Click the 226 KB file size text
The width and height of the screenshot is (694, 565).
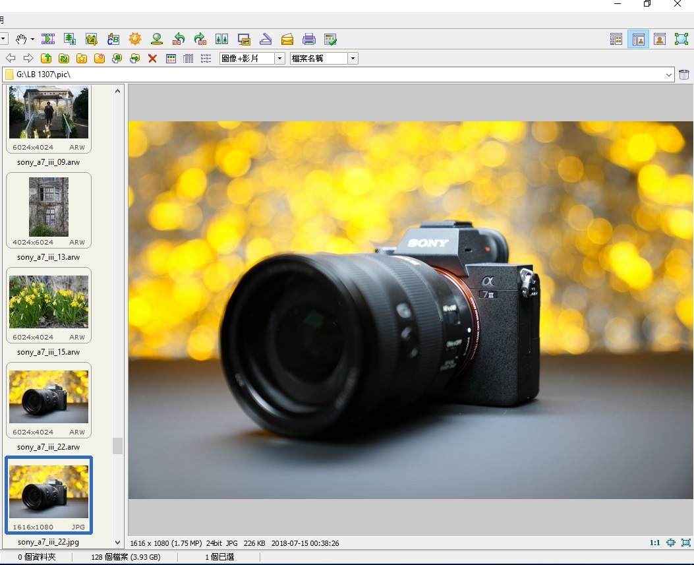point(254,543)
